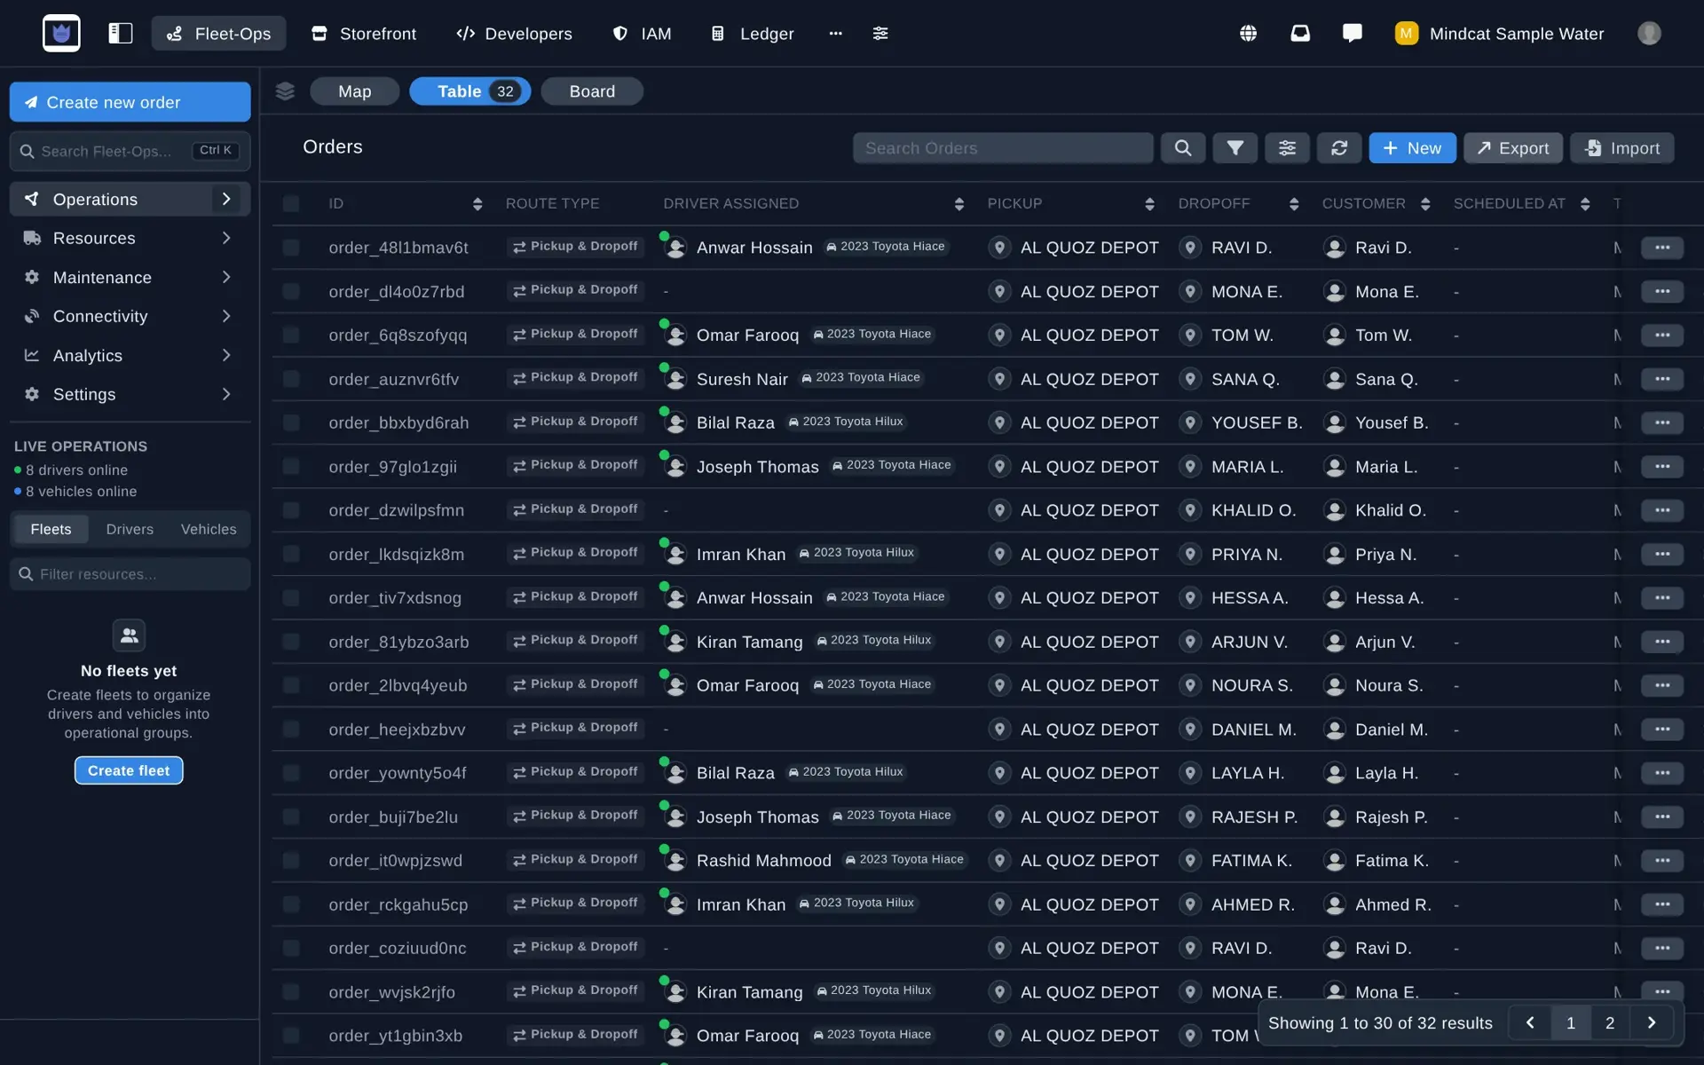Open the chat messages icon
The image size is (1704, 1065).
coord(1353,34)
